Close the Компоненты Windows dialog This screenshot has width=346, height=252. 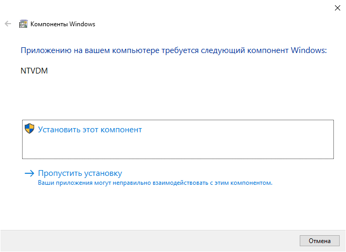pyautogui.click(x=338, y=8)
